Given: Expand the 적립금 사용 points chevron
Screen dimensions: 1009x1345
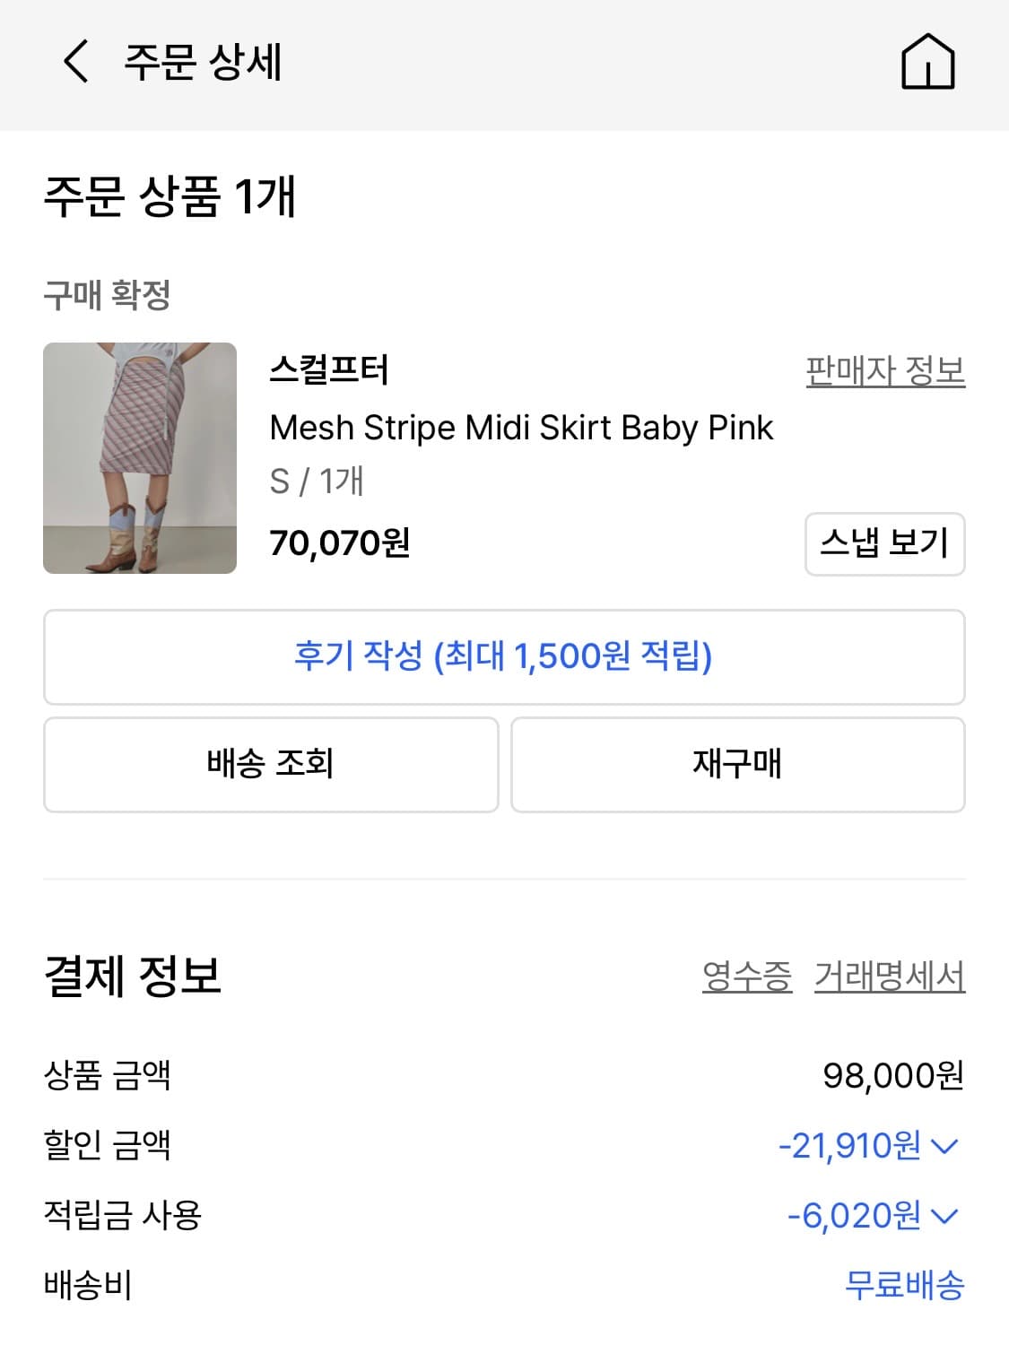Looking at the screenshot, I should 945,1216.
